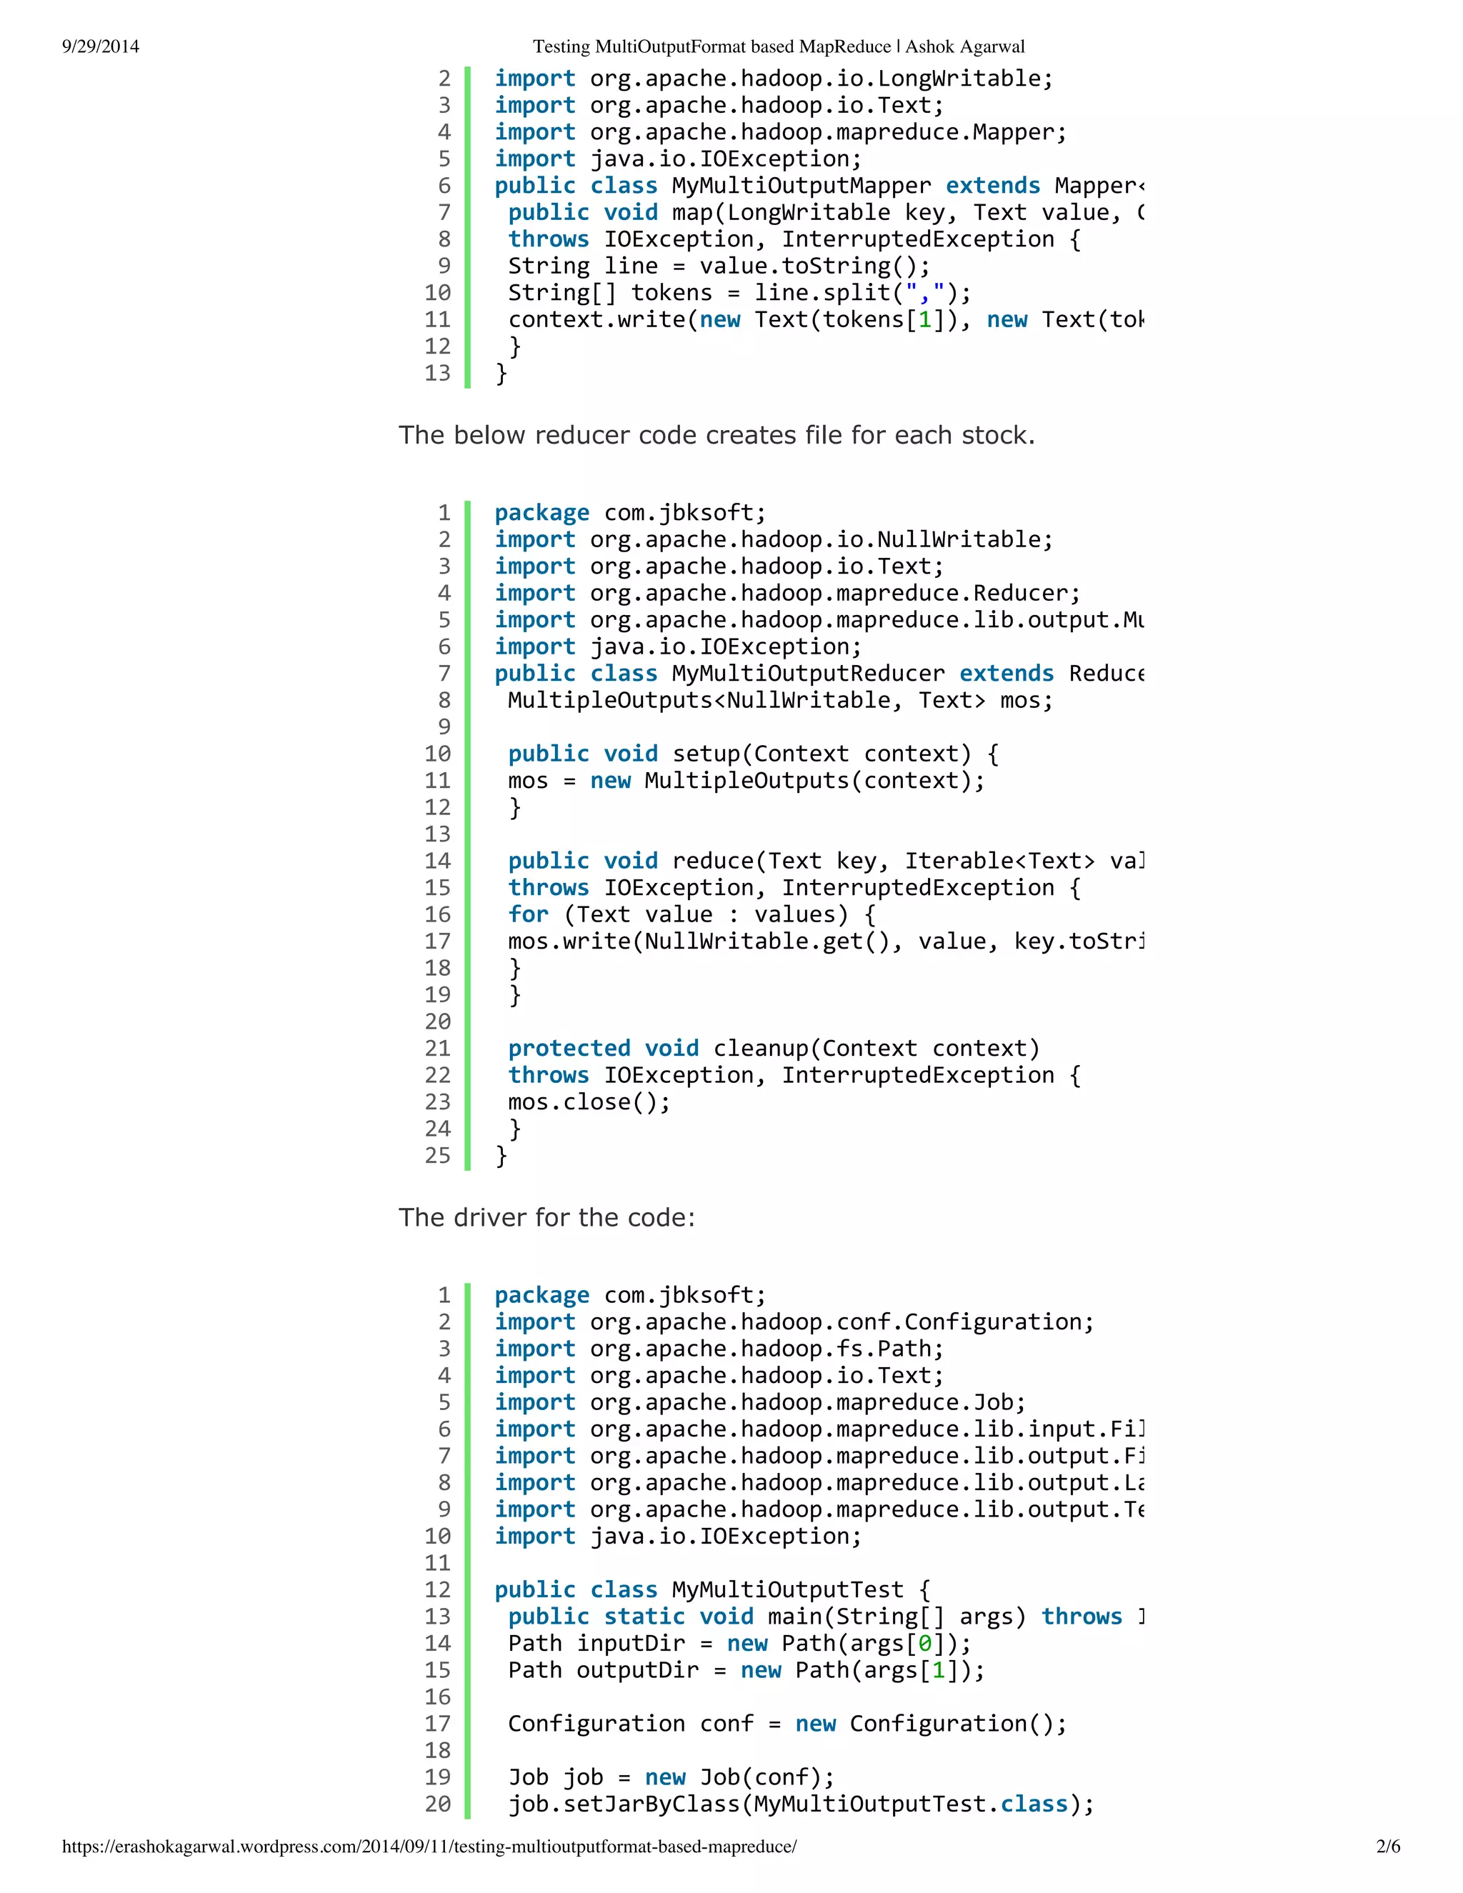
Task: Click the job.setJarByClass code line
Action: (x=801, y=1804)
